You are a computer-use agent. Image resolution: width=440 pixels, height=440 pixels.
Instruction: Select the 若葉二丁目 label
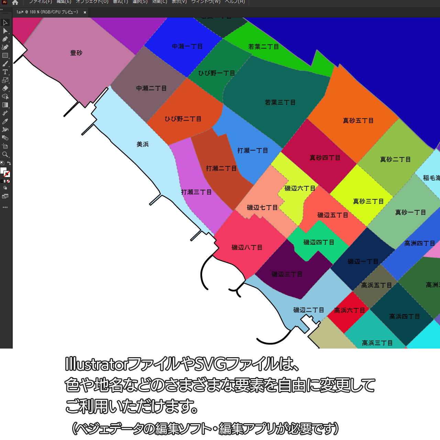pos(264,47)
